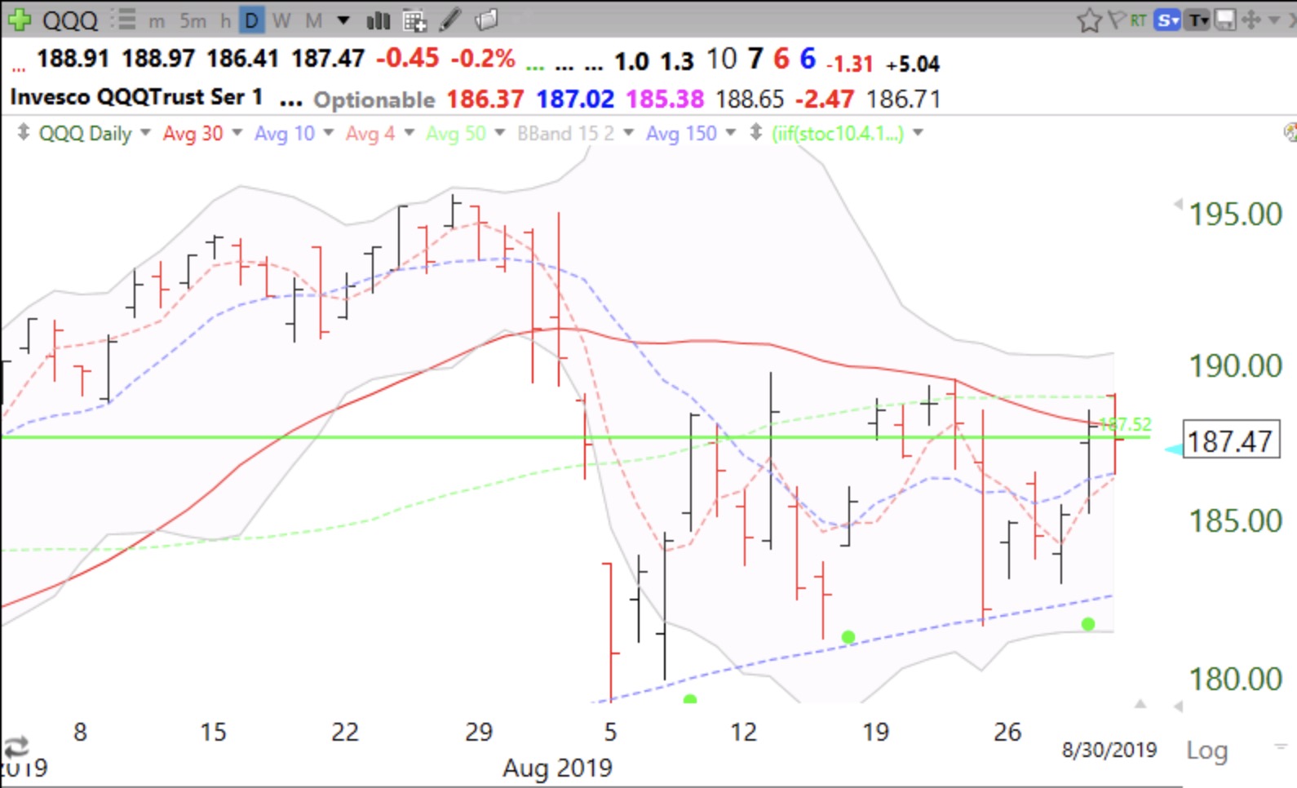Click the Aug 2019 date axis label
1297x788 pixels.
point(557,768)
